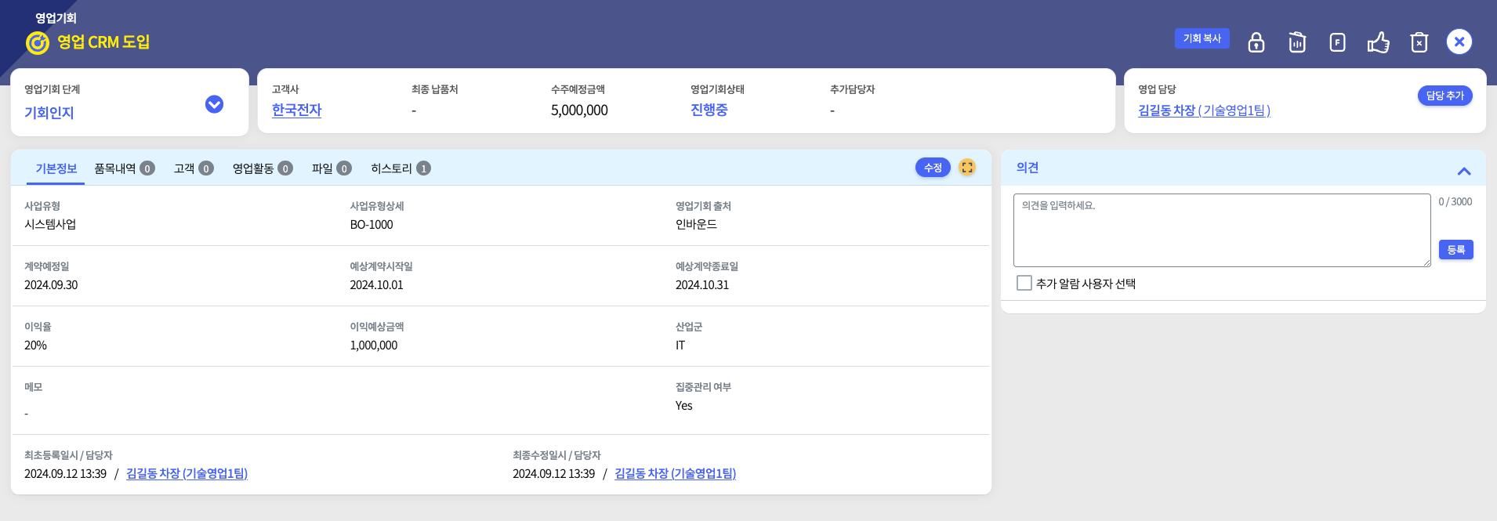The image size is (1497, 521).
Task: Click the trash bin with bars icon
Action: (1297, 42)
